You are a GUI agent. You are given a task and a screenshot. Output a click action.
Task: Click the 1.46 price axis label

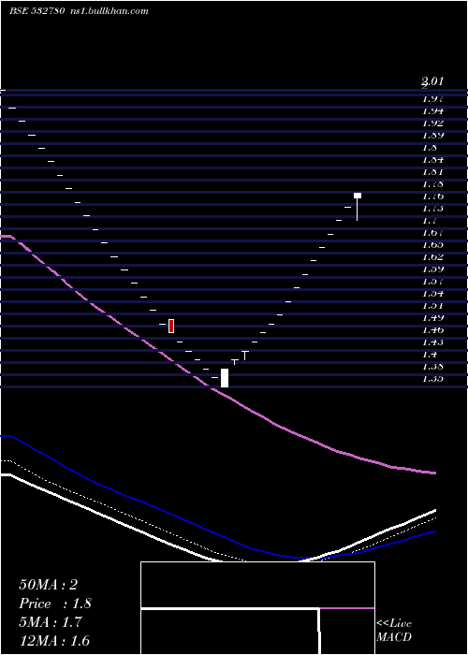click(x=432, y=329)
